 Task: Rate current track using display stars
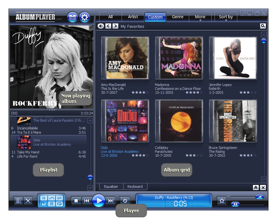click(x=199, y=204)
